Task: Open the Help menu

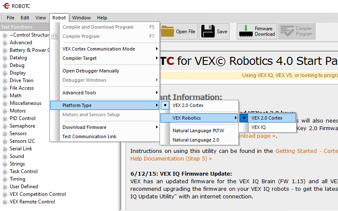Action: coord(102,18)
